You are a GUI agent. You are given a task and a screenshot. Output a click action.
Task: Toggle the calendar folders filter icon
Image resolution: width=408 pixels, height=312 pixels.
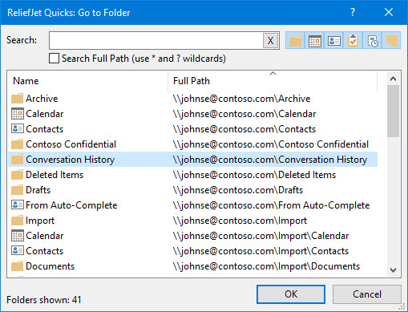tap(314, 41)
